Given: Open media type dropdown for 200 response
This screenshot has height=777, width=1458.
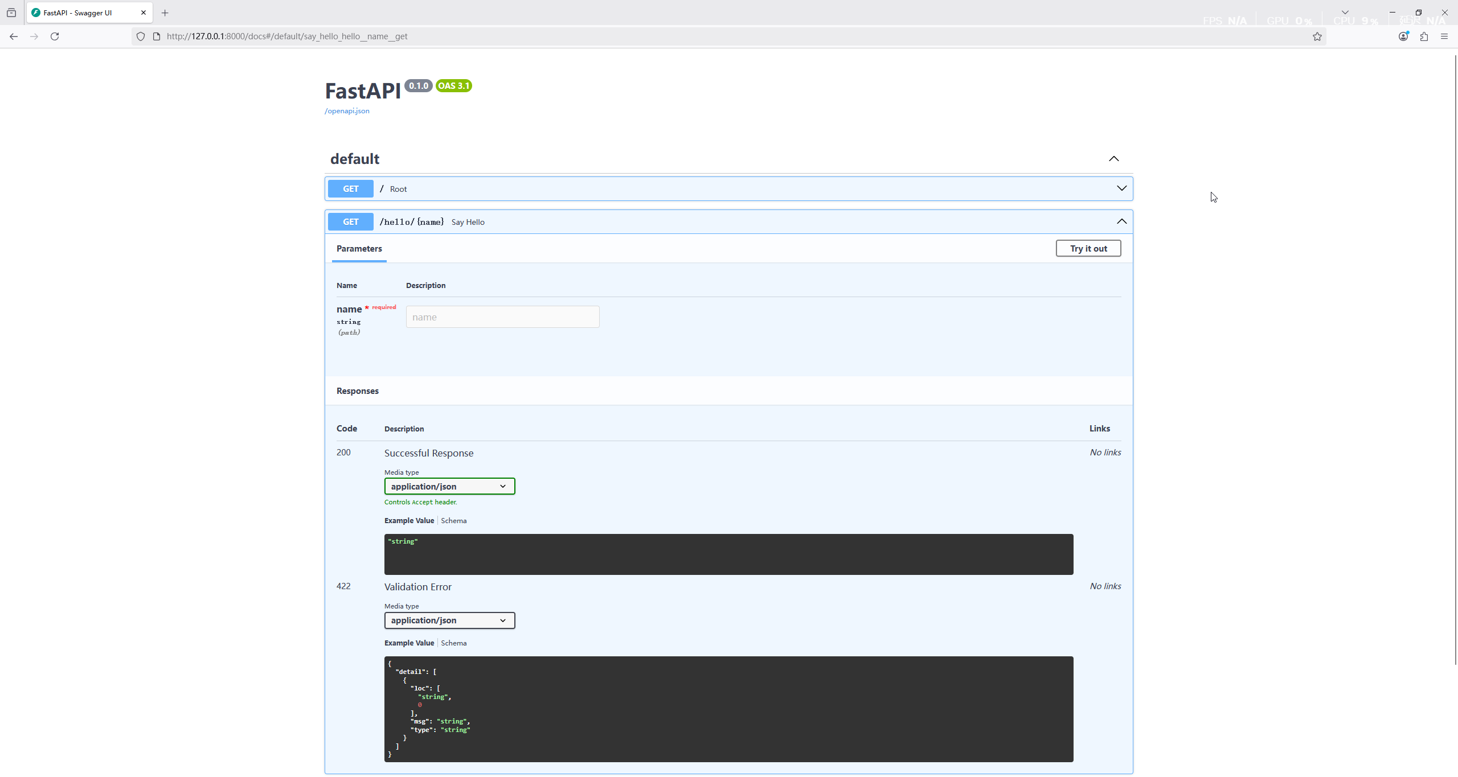Looking at the screenshot, I should coord(449,486).
